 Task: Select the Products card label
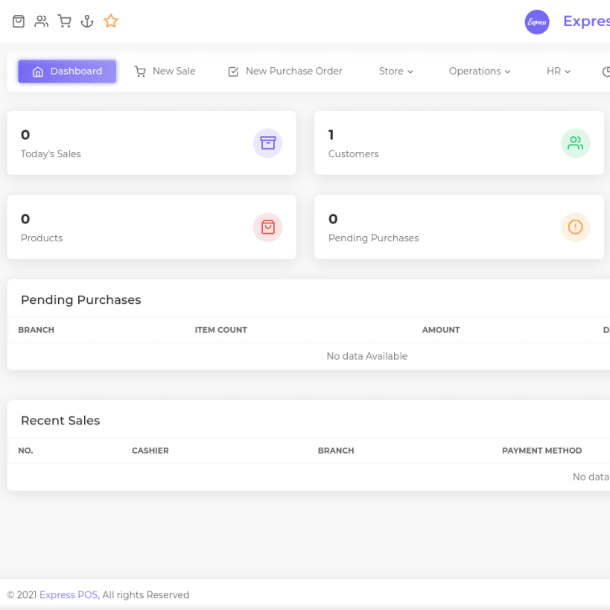click(42, 238)
